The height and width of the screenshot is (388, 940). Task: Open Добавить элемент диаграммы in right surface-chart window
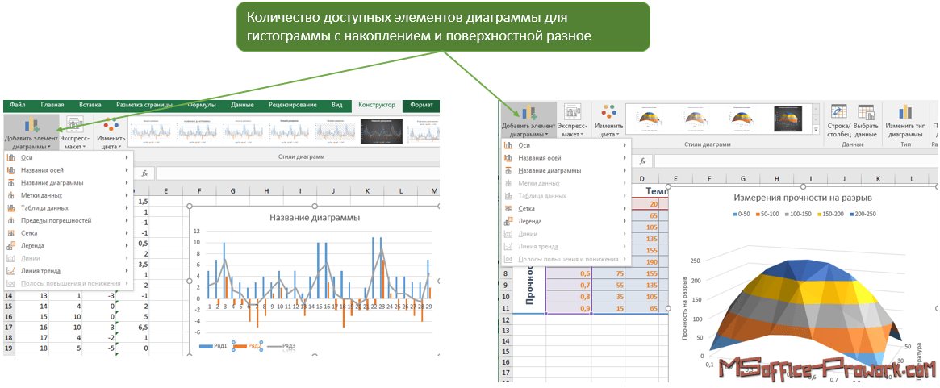pyautogui.click(x=529, y=120)
